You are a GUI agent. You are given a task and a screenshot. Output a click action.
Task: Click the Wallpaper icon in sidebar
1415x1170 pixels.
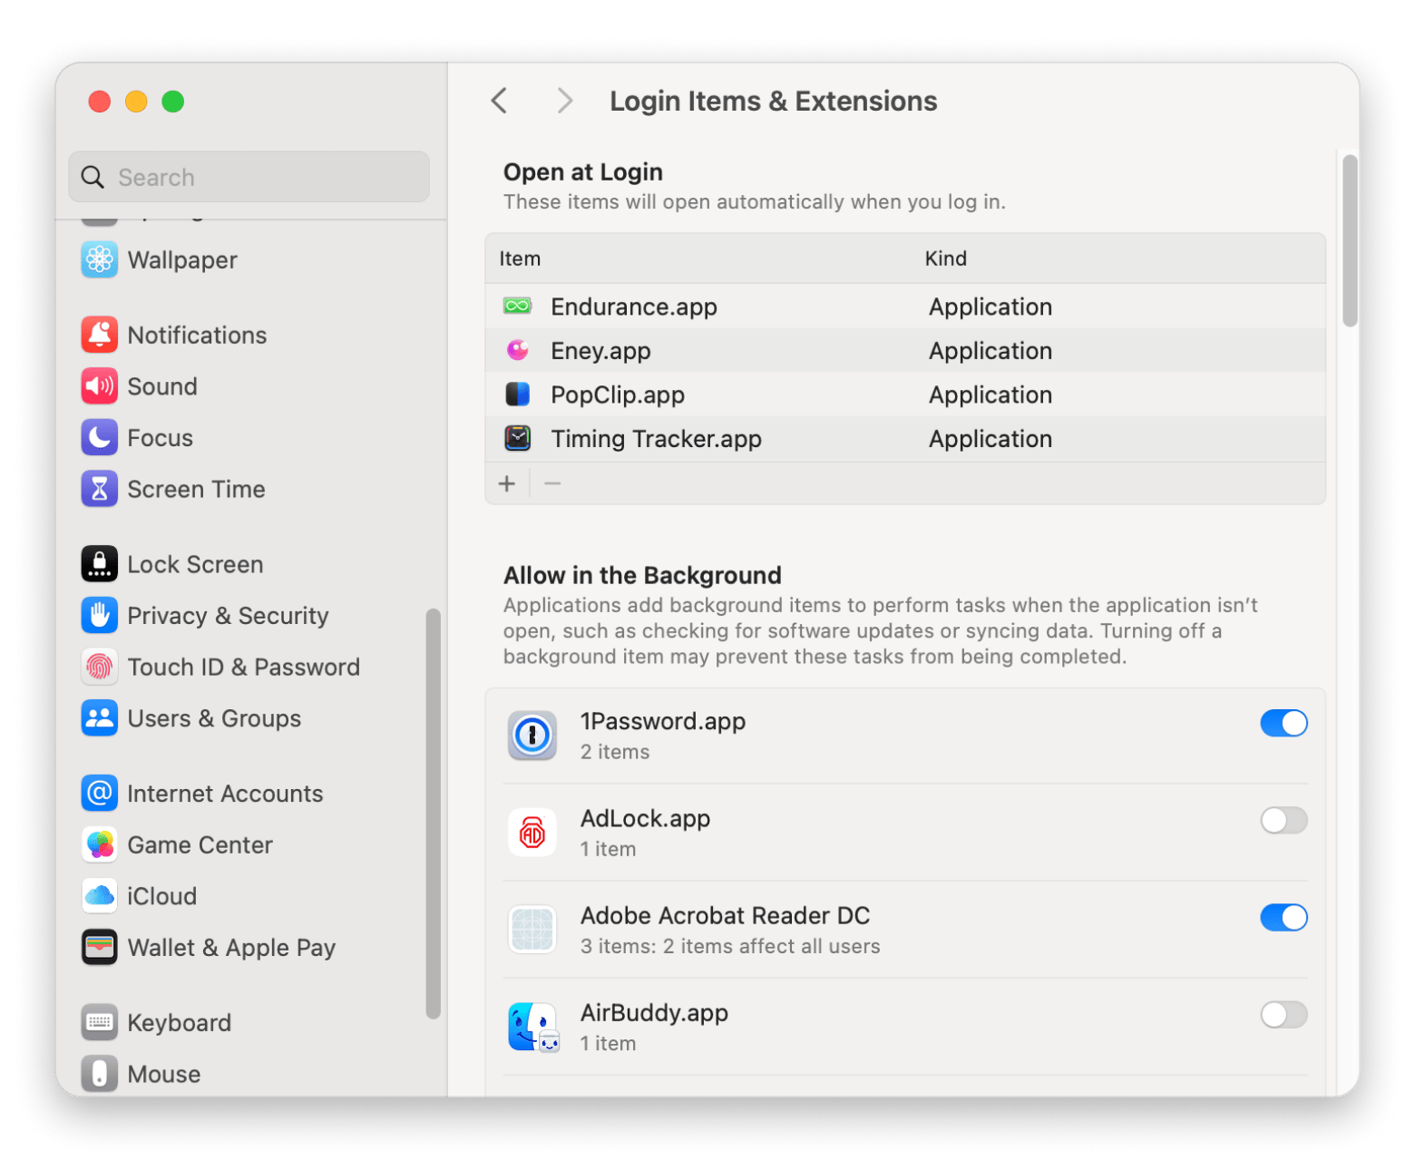tap(100, 260)
